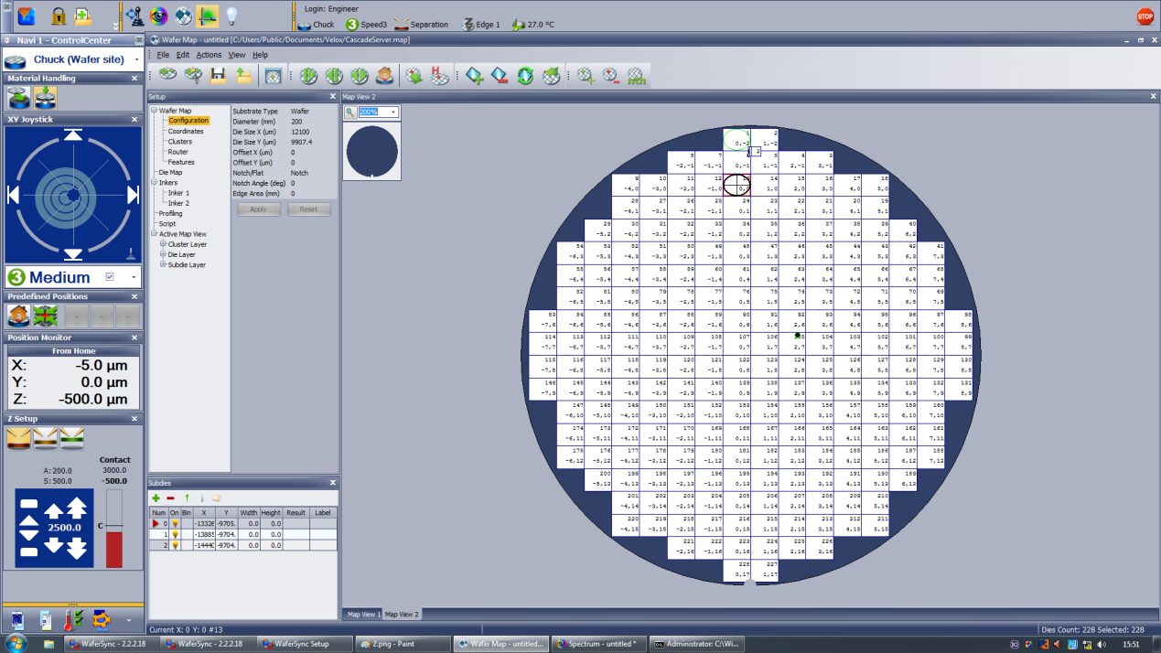Click the red STOP emergency icon
Image resolution: width=1161 pixels, height=653 pixels.
(1145, 16)
